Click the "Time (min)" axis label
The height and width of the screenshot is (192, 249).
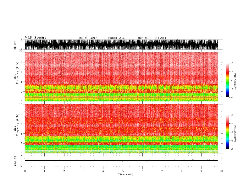point(126,174)
